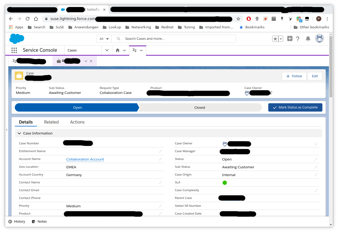Open the Cases tab dropdown chevron
338x232 pixels.
107,50
